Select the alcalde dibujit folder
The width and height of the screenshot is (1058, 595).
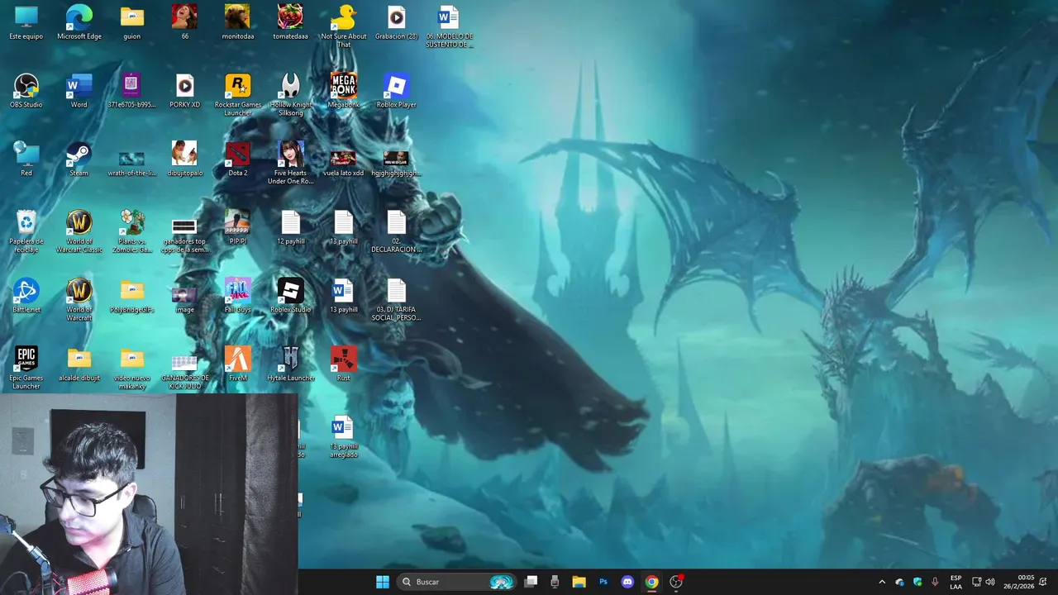(x=79, y=364)
